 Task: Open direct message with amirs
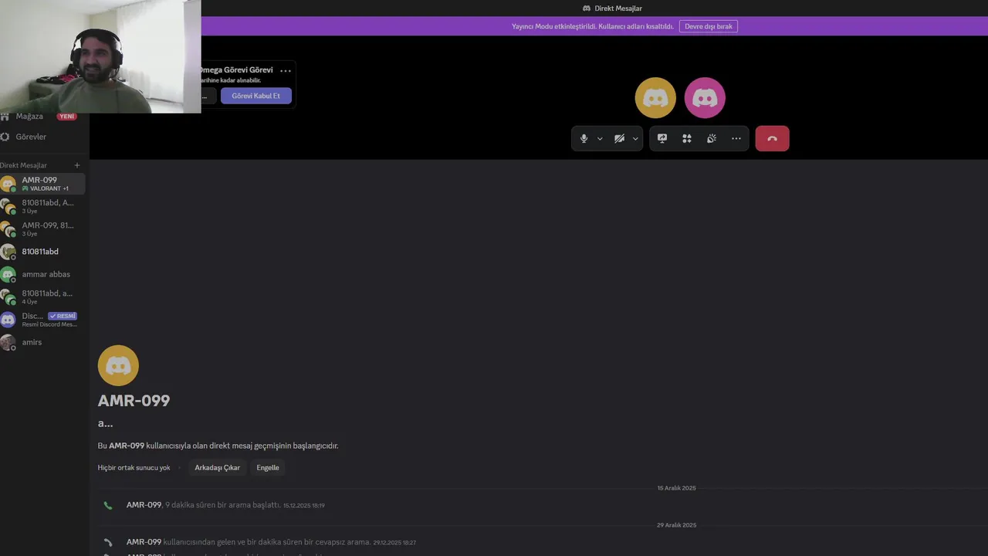tap(42, 342)
